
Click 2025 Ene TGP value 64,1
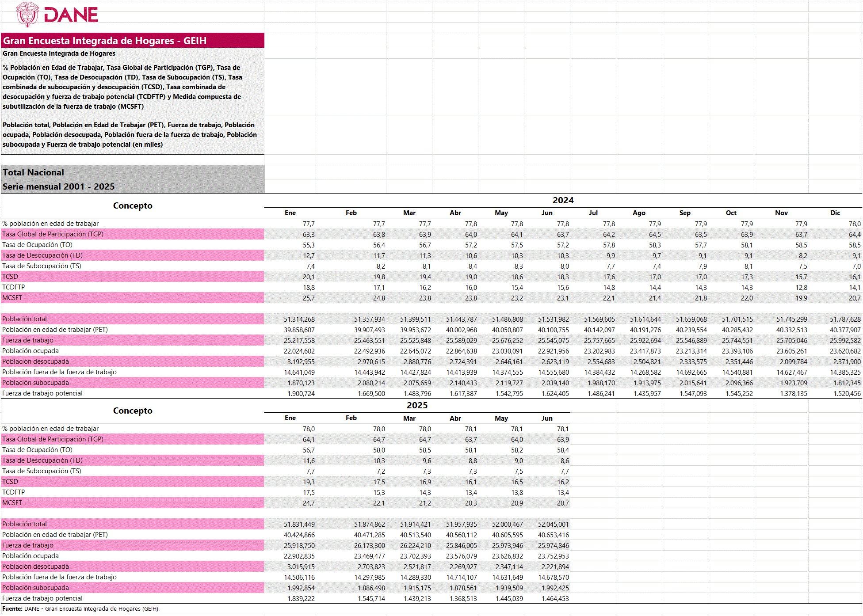[309, 440]
